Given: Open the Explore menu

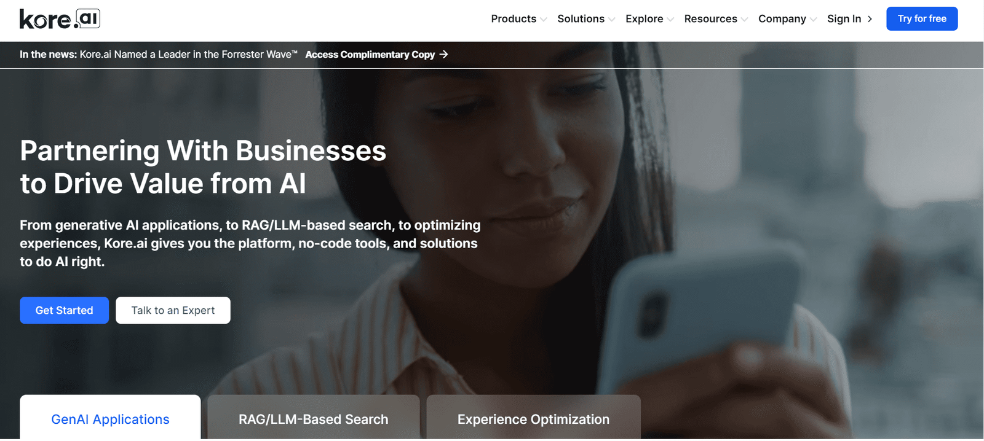Looking at the screenshot, I should pyautogui.click(x=645, y=19).
